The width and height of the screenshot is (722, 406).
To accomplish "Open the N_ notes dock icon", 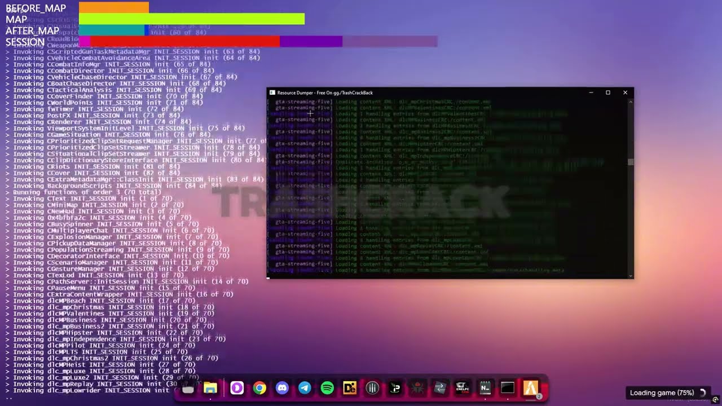I will tap(485, 388).
